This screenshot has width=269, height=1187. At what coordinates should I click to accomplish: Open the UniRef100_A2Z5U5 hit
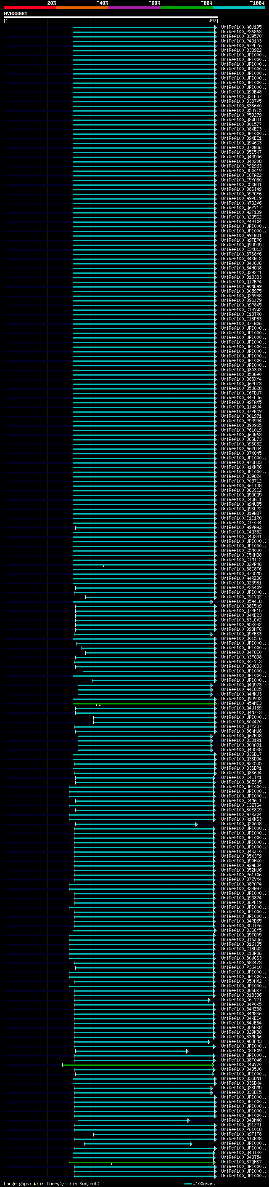[x=241, y=763]
